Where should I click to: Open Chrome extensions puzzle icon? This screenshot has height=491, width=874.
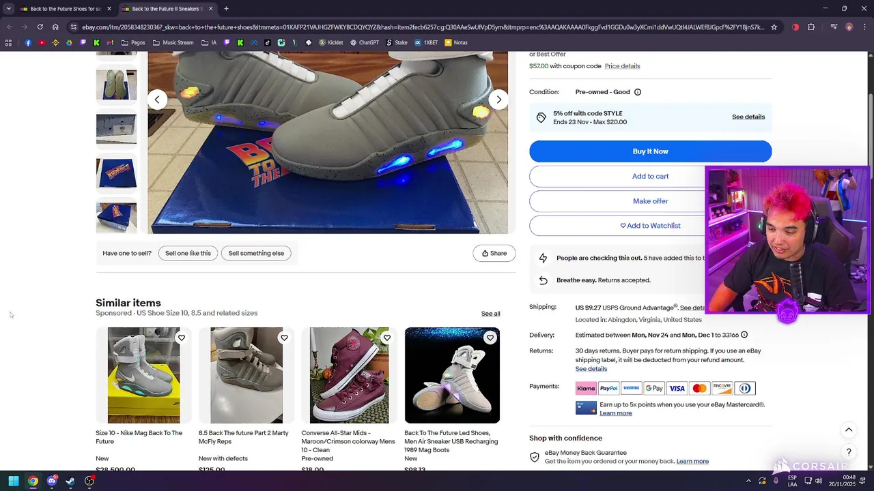(811, 27)
